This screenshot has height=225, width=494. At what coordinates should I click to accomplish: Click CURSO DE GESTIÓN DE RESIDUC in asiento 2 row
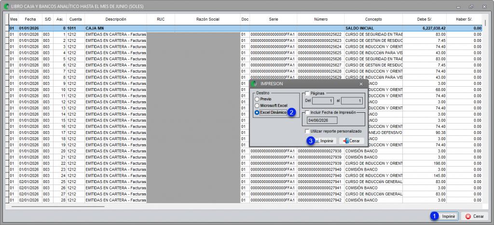374,40
